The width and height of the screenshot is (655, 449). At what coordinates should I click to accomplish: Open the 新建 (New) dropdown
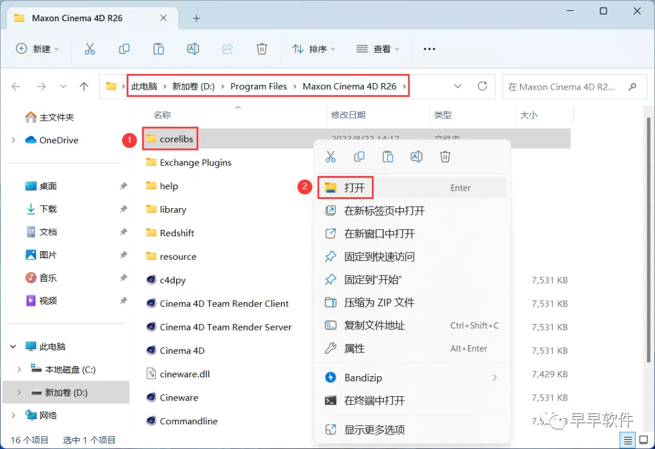38,49
